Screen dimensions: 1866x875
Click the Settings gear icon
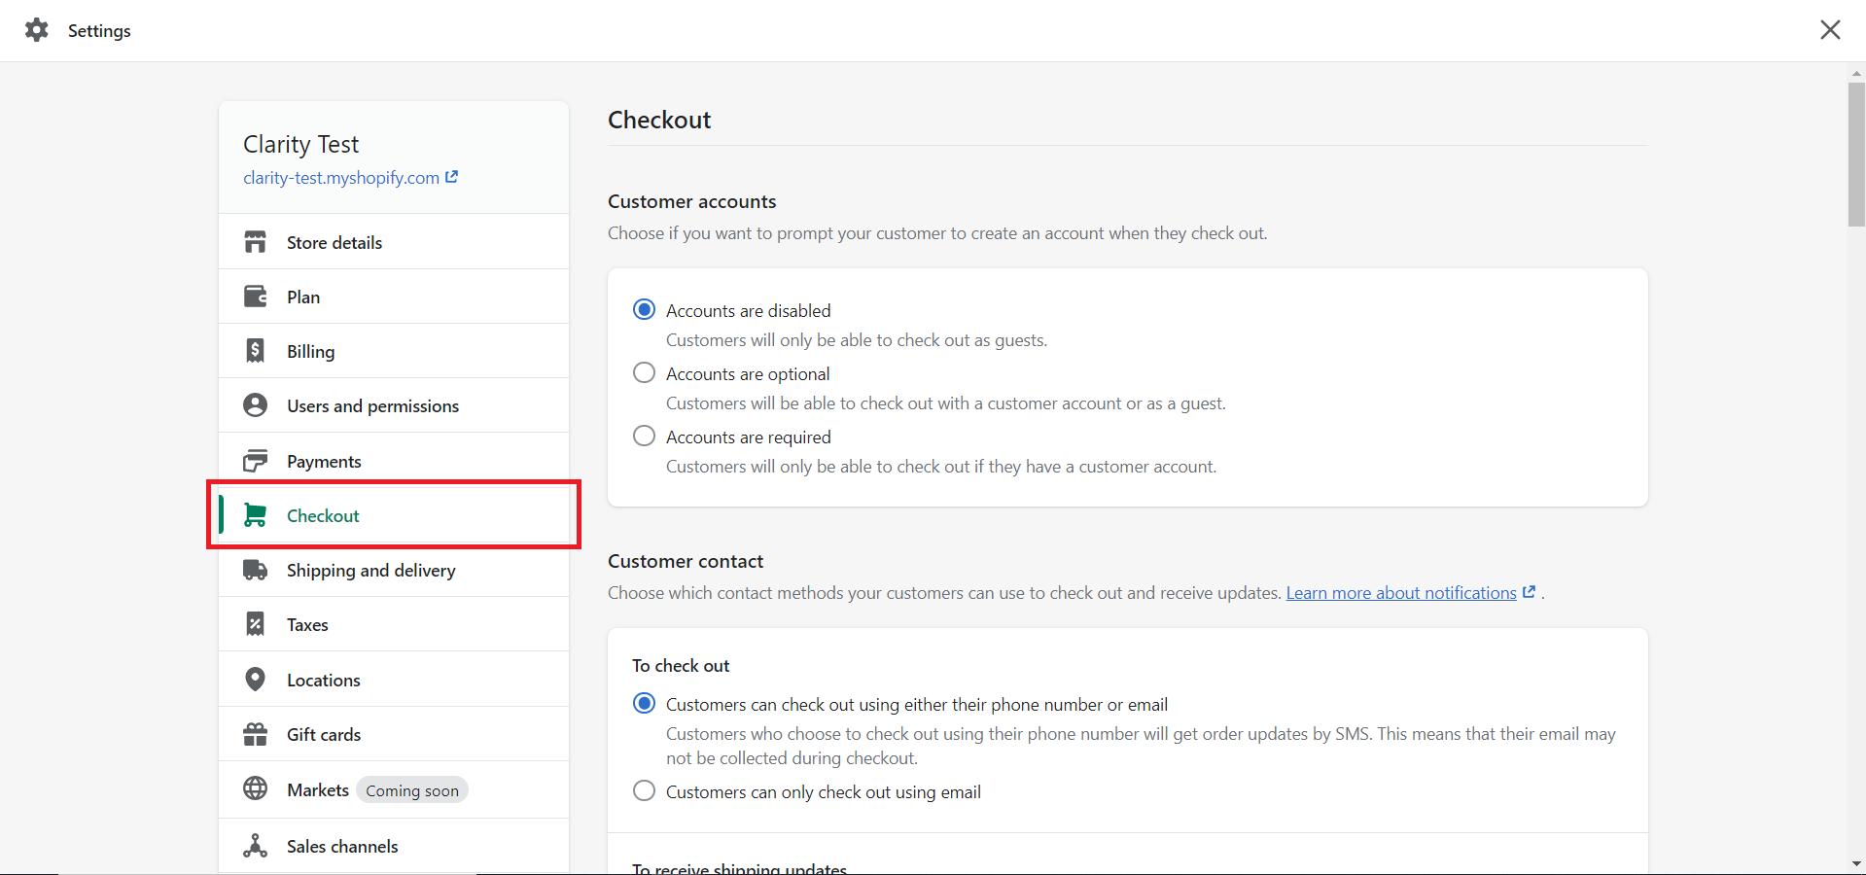click(37, 30)
